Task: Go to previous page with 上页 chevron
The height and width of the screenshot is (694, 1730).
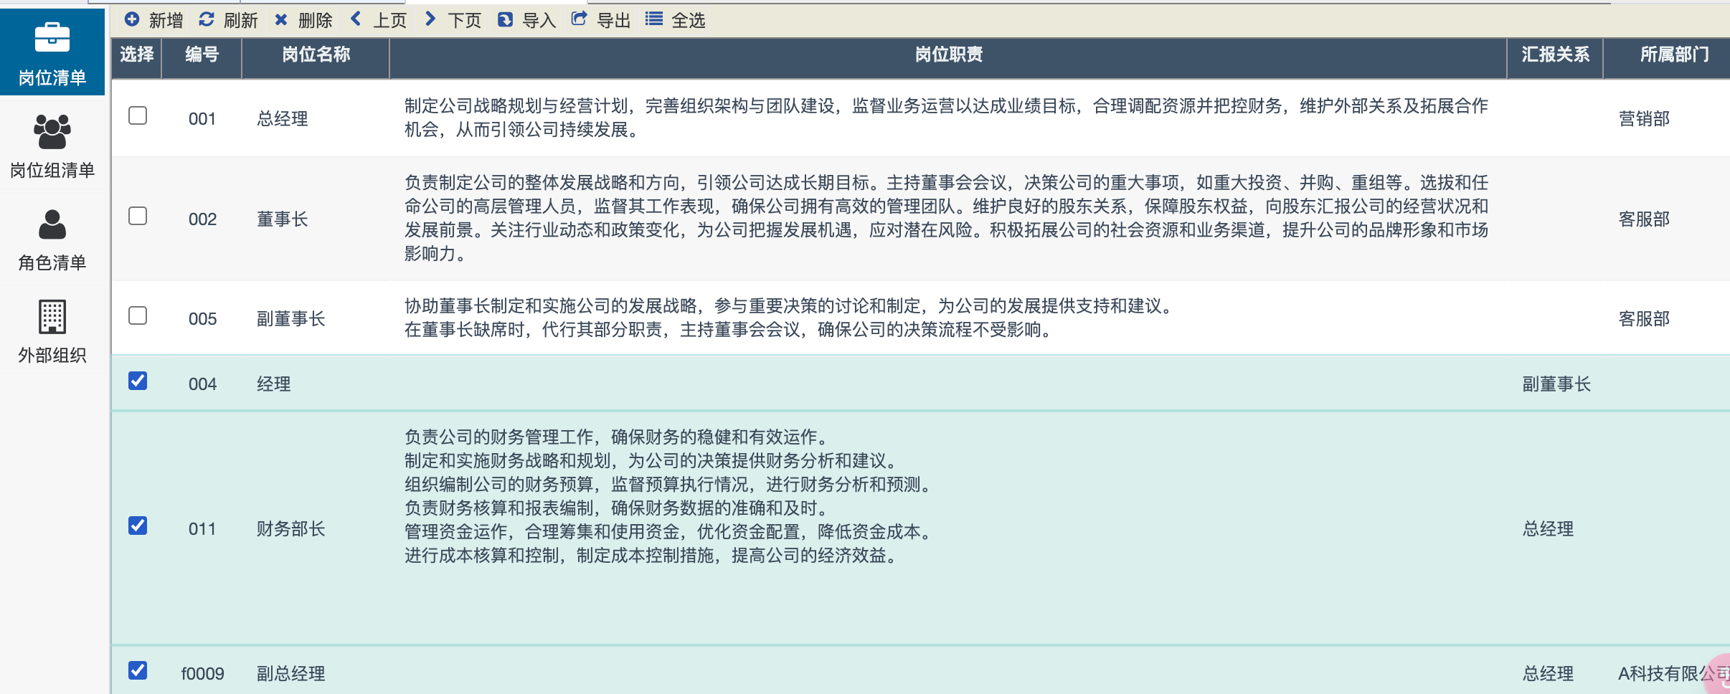Action: tap(356, 19)
